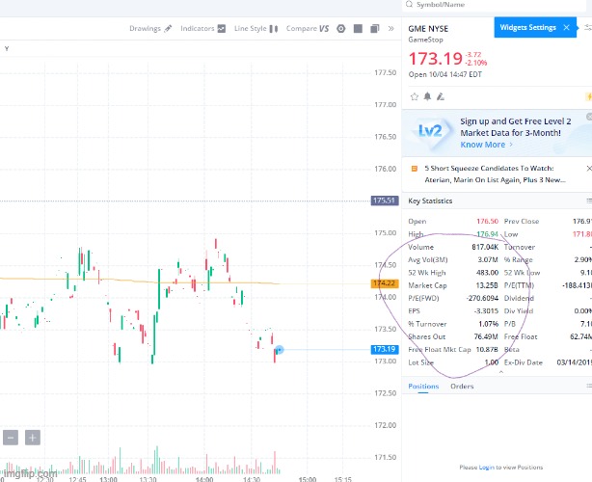The image size is (592, 482).
Task: Click the Symbol/Name search field
Action: (x=482, y=5)
